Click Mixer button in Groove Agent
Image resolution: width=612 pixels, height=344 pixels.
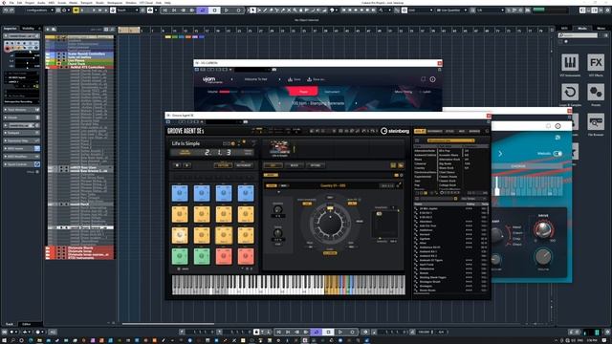pos(295,165)
